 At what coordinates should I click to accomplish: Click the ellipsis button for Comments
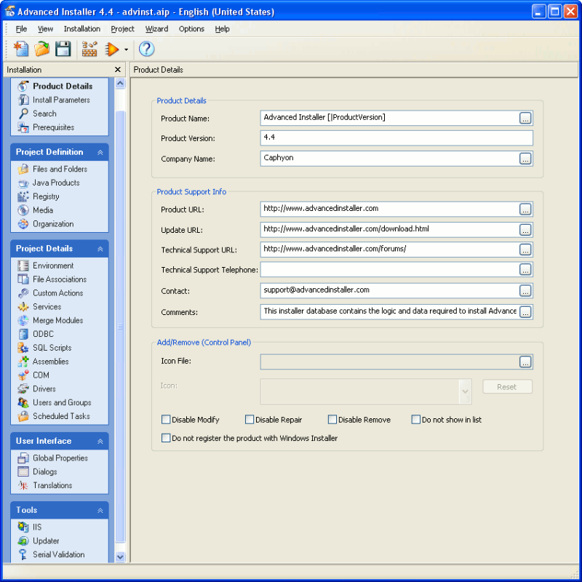525,312
